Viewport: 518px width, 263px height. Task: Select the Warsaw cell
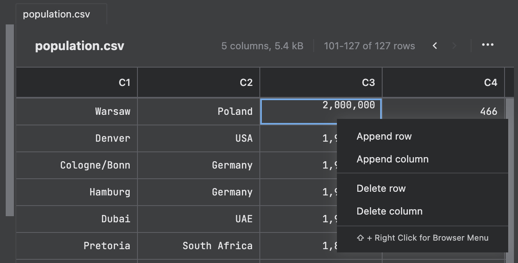(x=76, y=111)
